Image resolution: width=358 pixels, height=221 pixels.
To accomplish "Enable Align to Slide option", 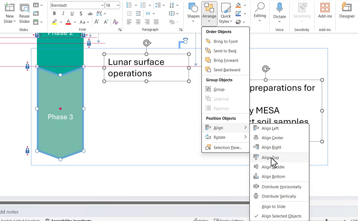I will pyautogui.click(x=279, y=207).
